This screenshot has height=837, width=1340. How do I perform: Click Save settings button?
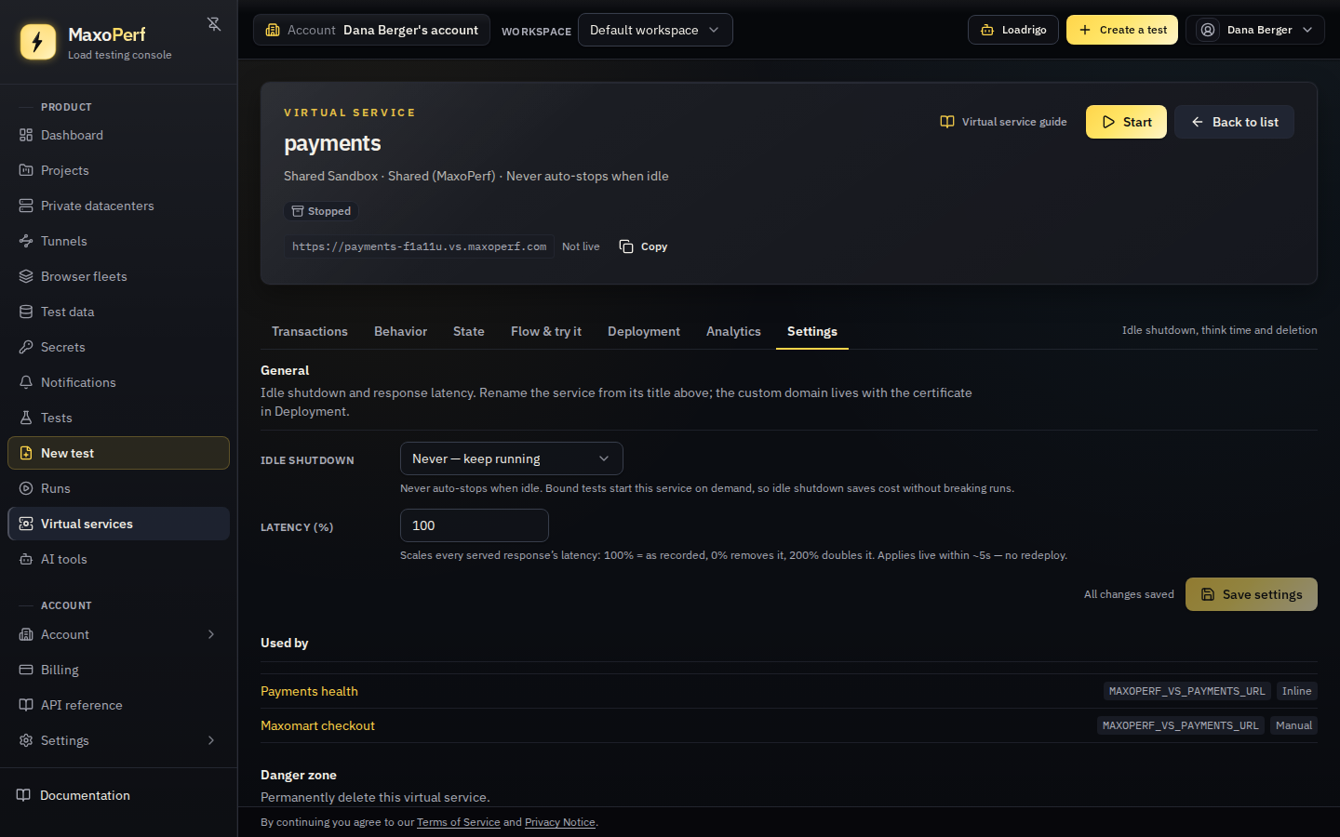point(1252,594)
